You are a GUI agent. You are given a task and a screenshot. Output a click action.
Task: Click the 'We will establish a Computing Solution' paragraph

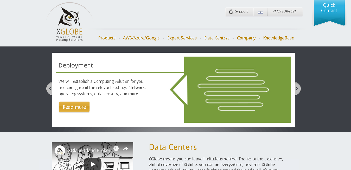tap(102, 87)
